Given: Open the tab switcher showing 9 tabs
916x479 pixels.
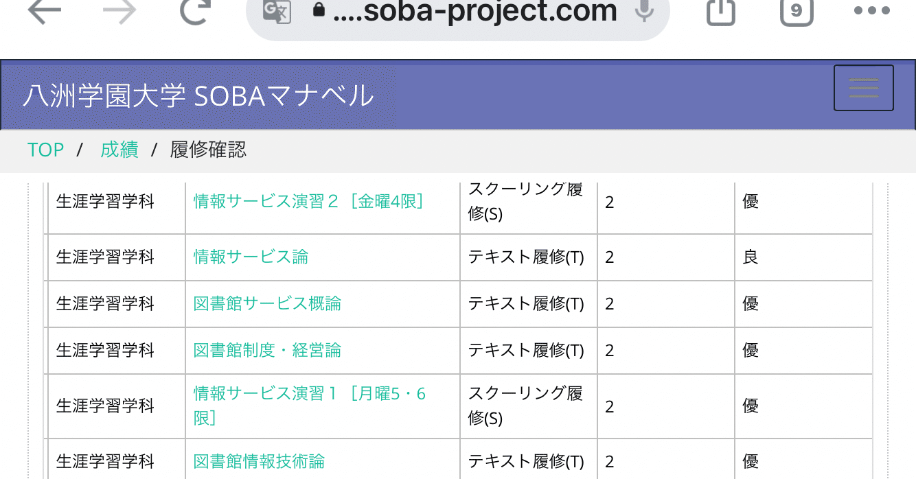Looking at the screenshot, I should coord(796,11).
